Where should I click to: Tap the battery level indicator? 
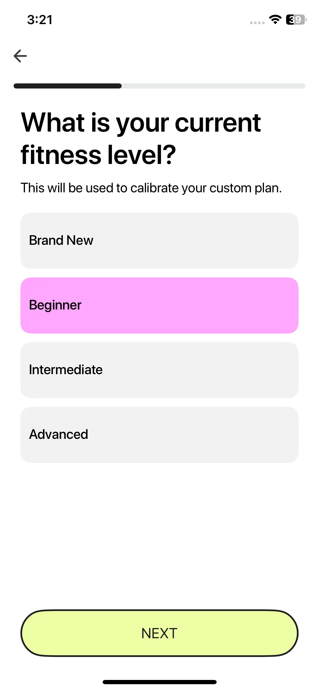click(296, 20)
